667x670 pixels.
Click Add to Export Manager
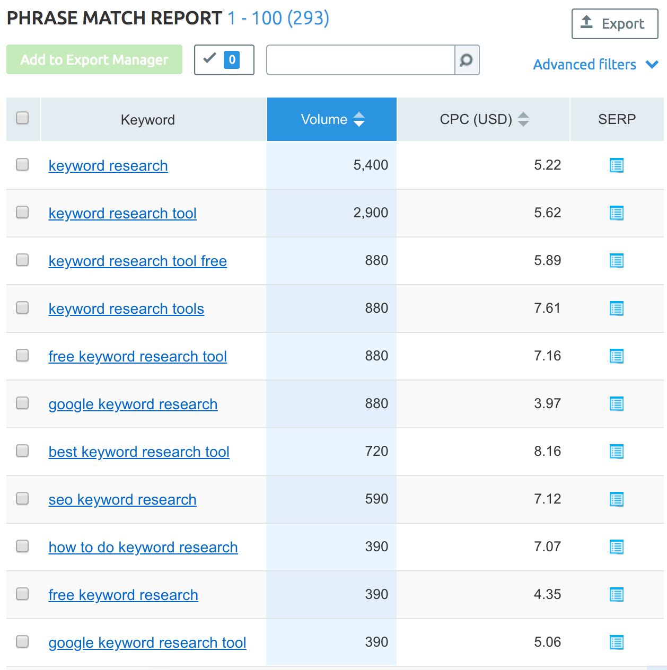[94, 59]
